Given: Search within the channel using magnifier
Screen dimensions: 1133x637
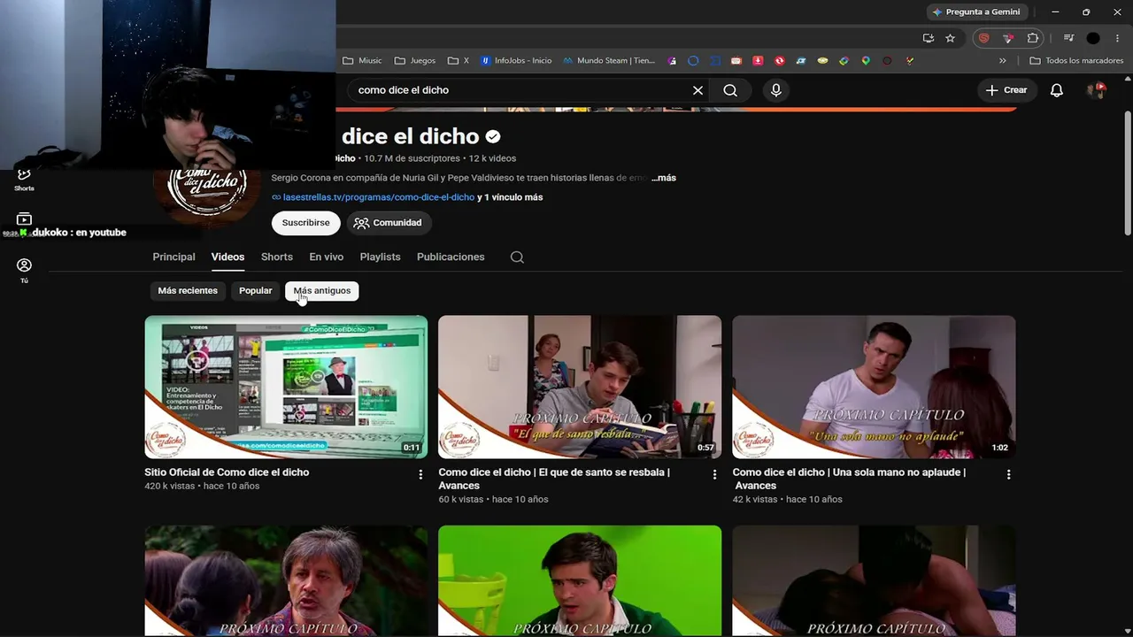Looking at the screenshot, I should pos(517,257).
